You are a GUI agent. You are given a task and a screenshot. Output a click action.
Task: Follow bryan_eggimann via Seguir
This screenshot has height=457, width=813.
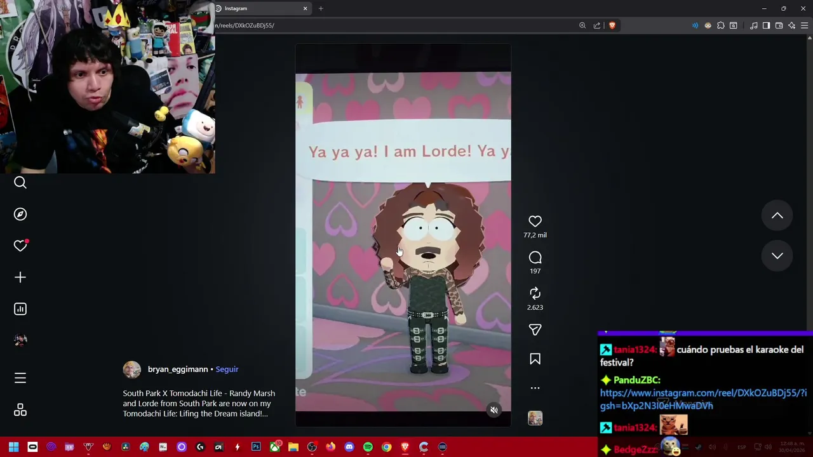[227, 369]
